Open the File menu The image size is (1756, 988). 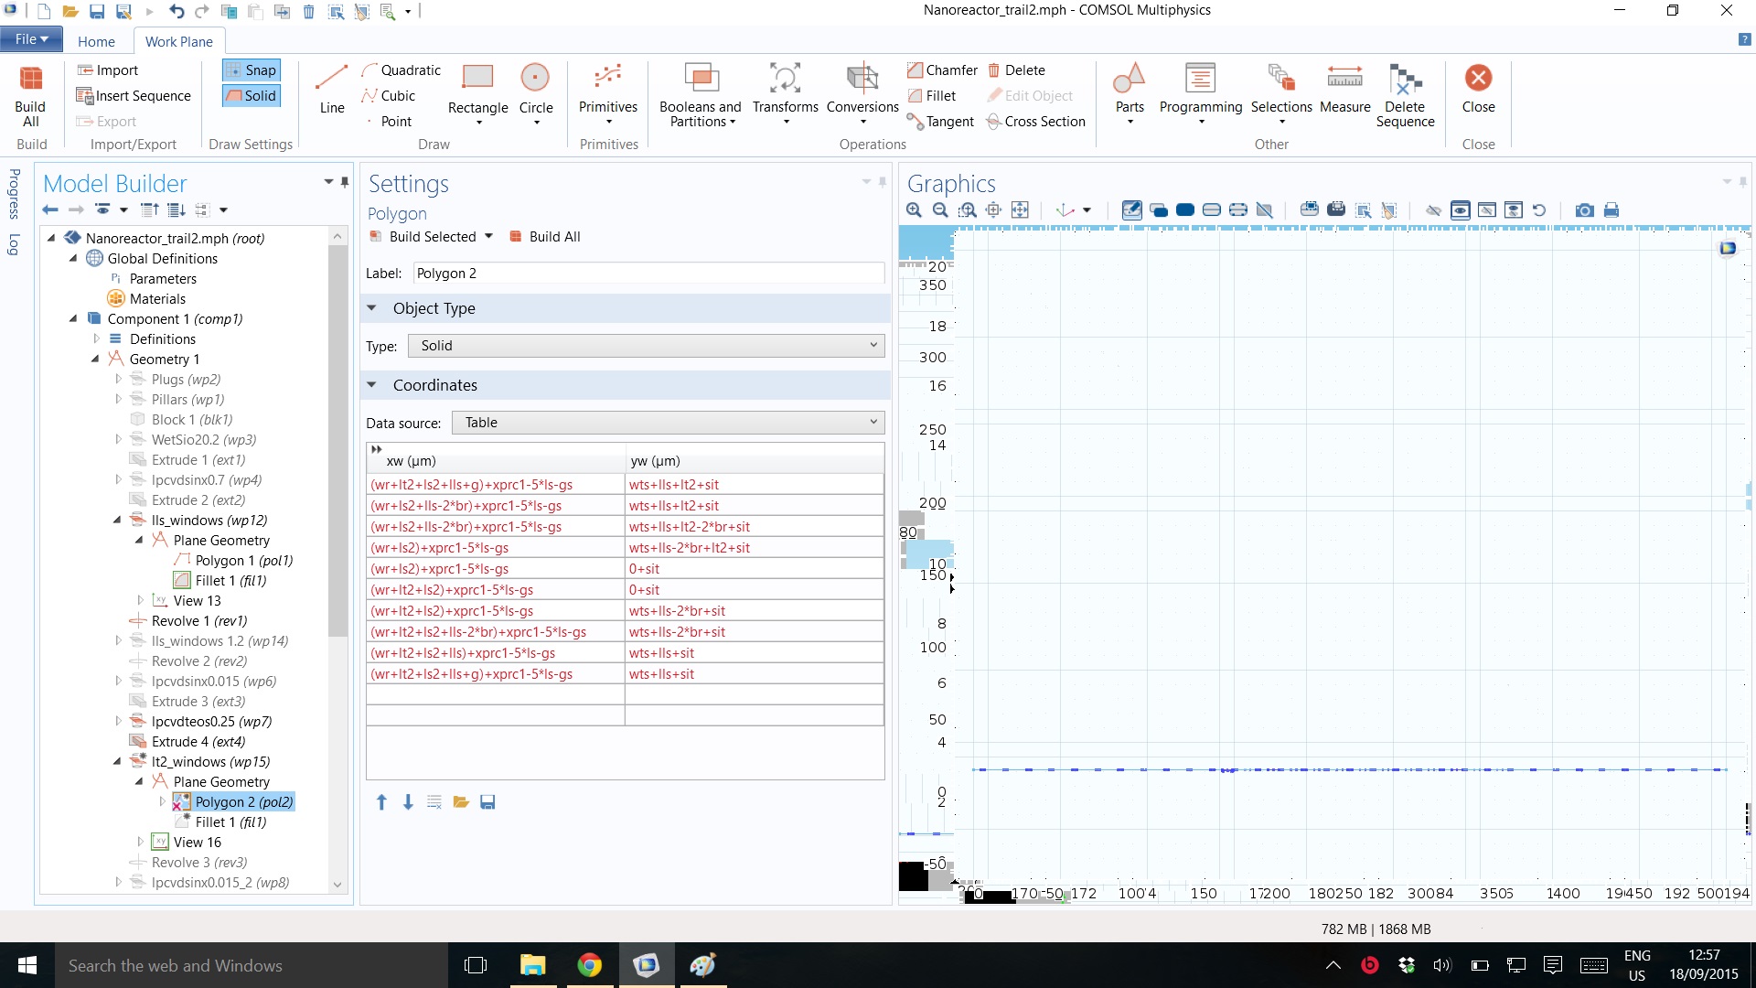pos(31,39)
